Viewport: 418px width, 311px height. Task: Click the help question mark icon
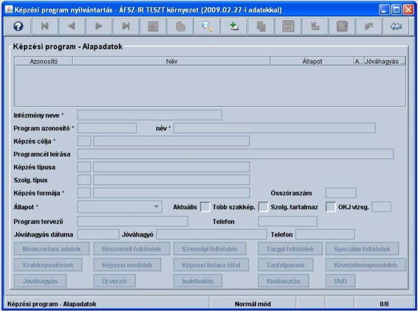pyautogui.click(x=19, y=26)
